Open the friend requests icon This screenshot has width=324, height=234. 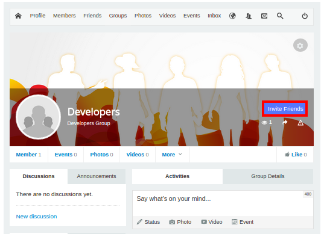point(249,16)
